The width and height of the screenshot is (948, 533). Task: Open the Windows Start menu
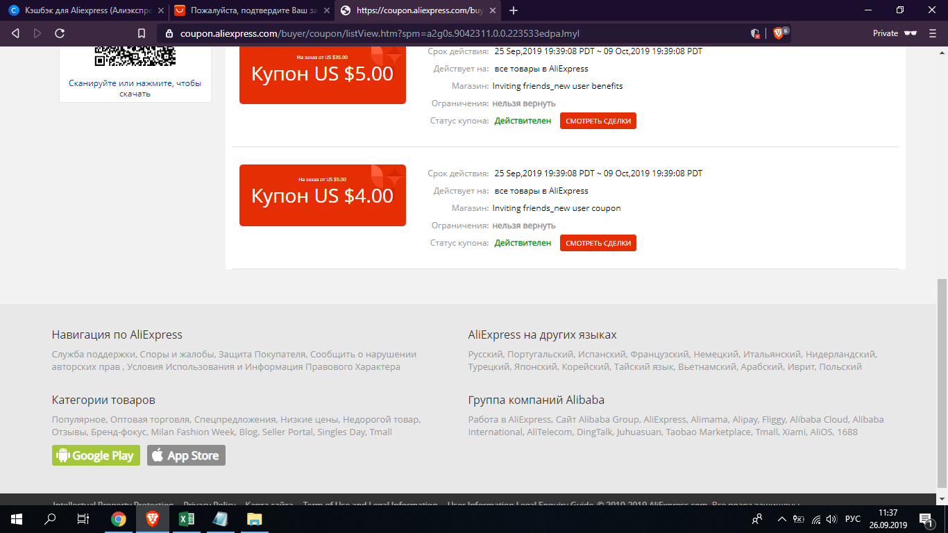(16, 519)
